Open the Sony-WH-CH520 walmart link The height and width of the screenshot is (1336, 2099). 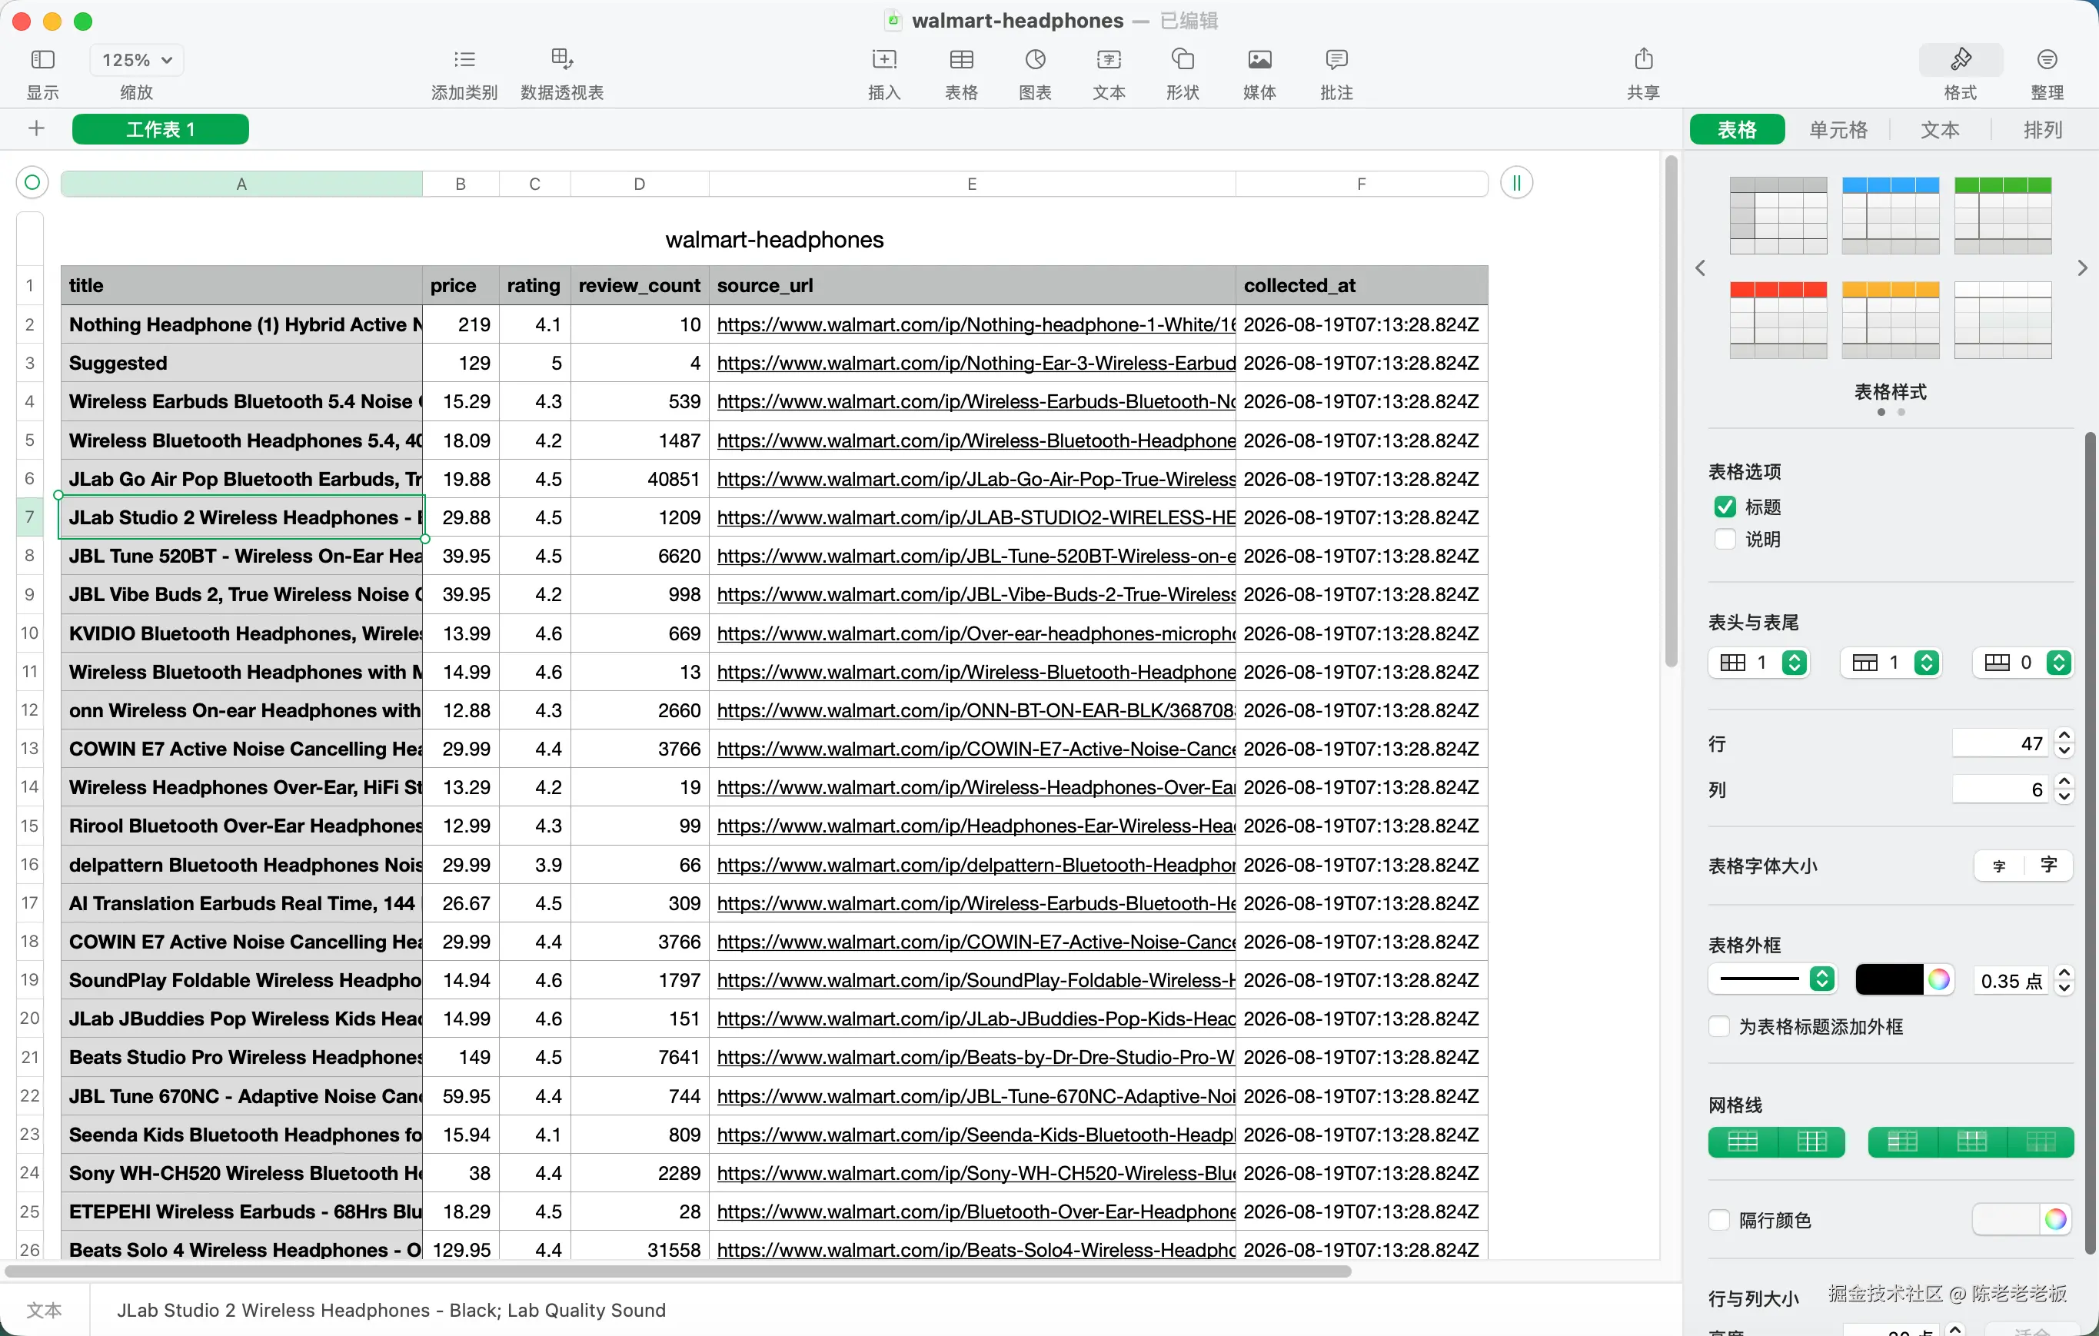tap(976, 1173)
